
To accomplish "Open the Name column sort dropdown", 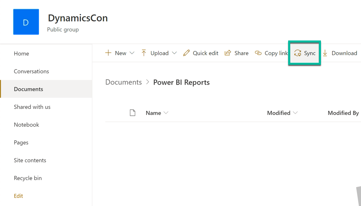I will [166, 113].
